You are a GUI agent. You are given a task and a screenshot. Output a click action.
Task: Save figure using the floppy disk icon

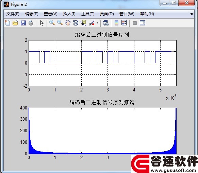click(23, 23)
